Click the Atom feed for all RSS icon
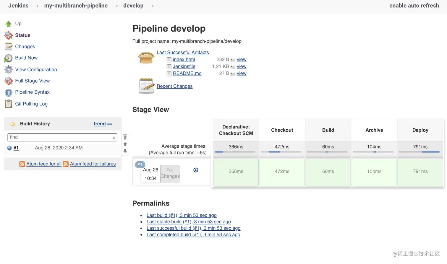Image resolution: width=447 pixels, height=264 pixels. (x=22, y=164)
